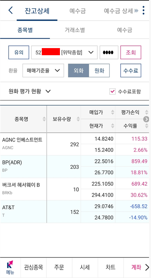Sort by 현재가 column arrows

112,126
